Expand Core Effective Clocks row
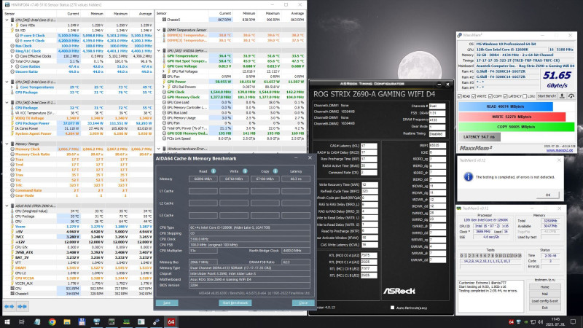This screenshot has height=328, width=583. point(12,56)
